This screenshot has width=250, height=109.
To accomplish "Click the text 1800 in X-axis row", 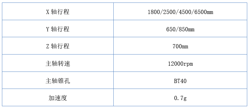I will point(154,12).
